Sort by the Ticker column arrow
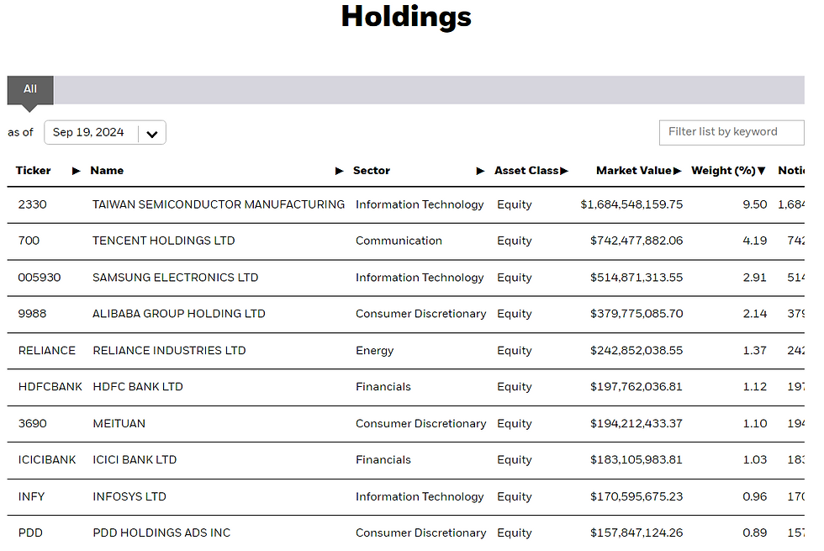This screenshot has height=551, width=824. coord(77,171)
